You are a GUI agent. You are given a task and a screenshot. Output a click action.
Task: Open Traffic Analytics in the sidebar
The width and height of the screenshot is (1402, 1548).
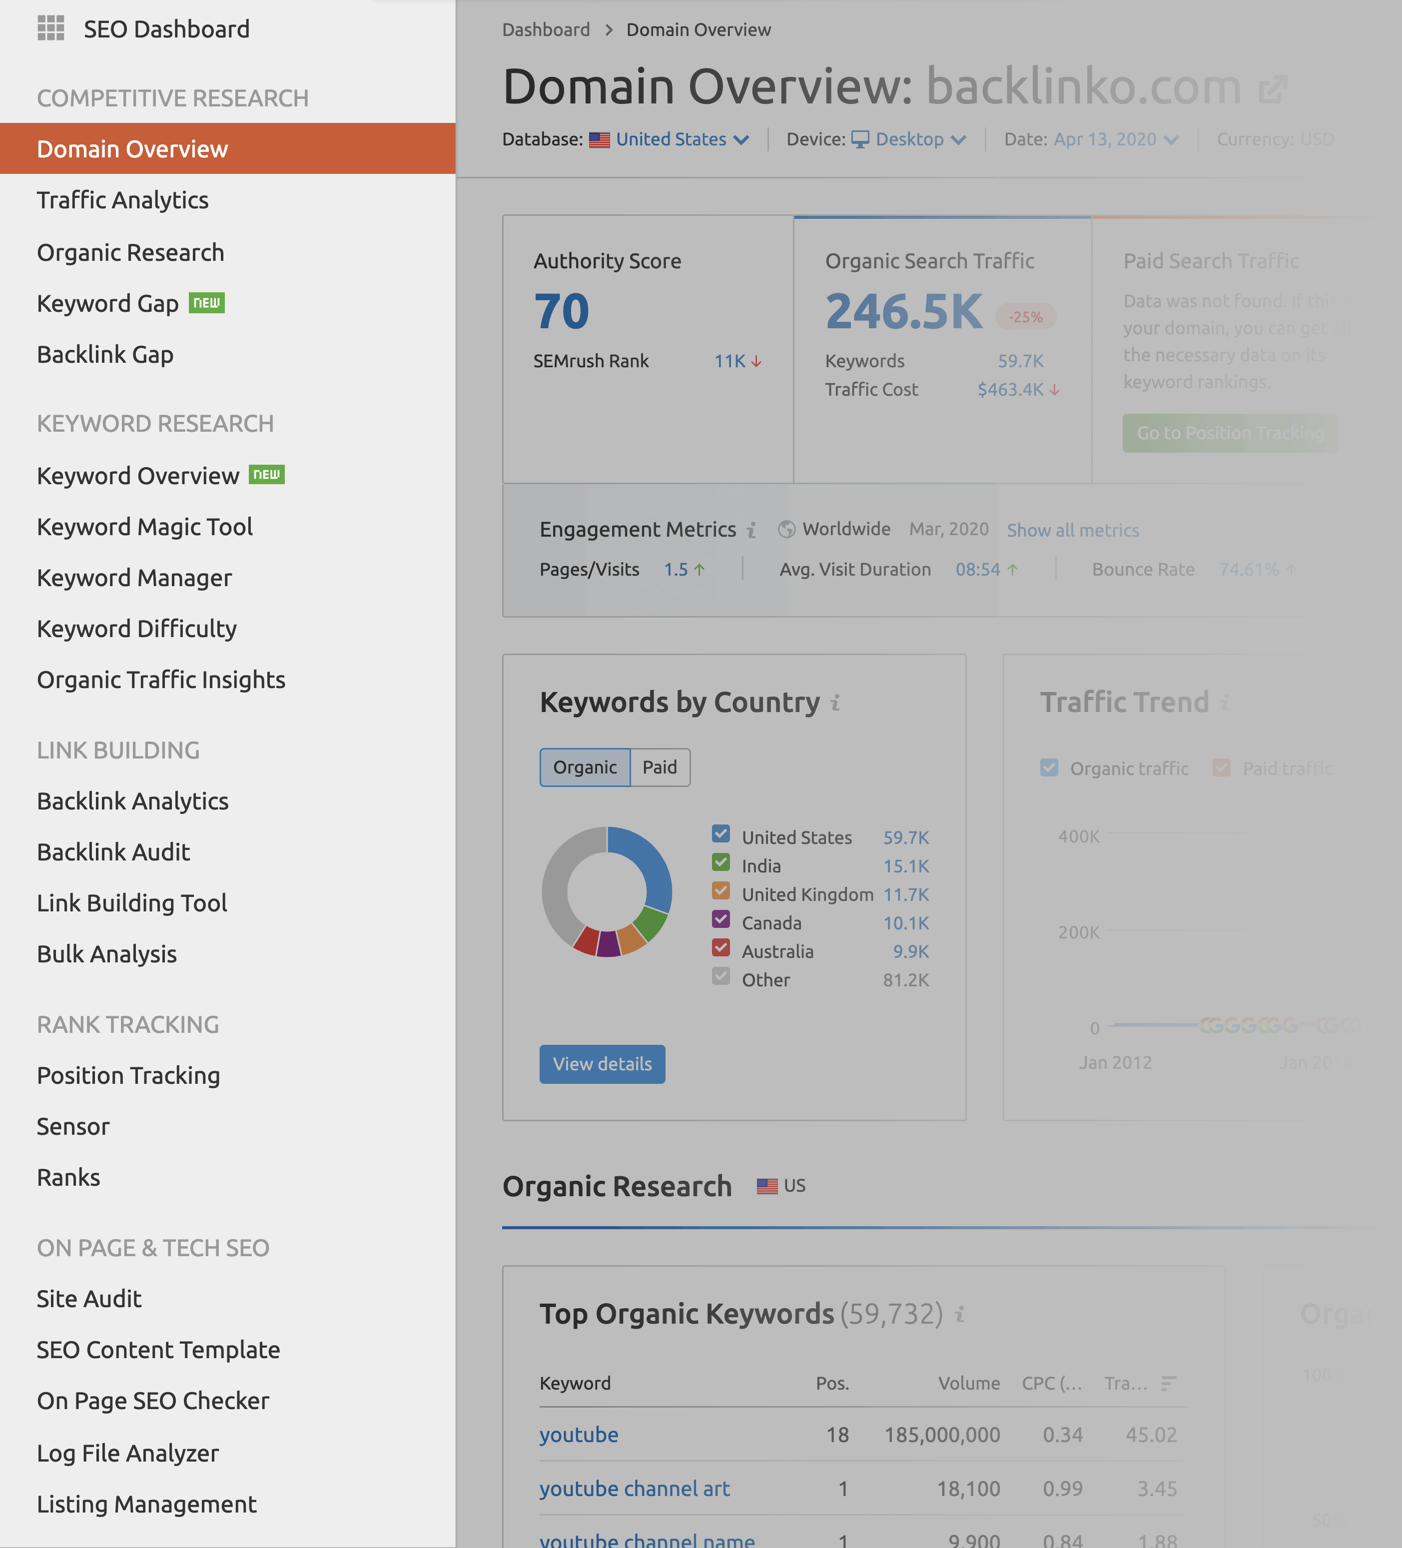(x=123, y=200)
